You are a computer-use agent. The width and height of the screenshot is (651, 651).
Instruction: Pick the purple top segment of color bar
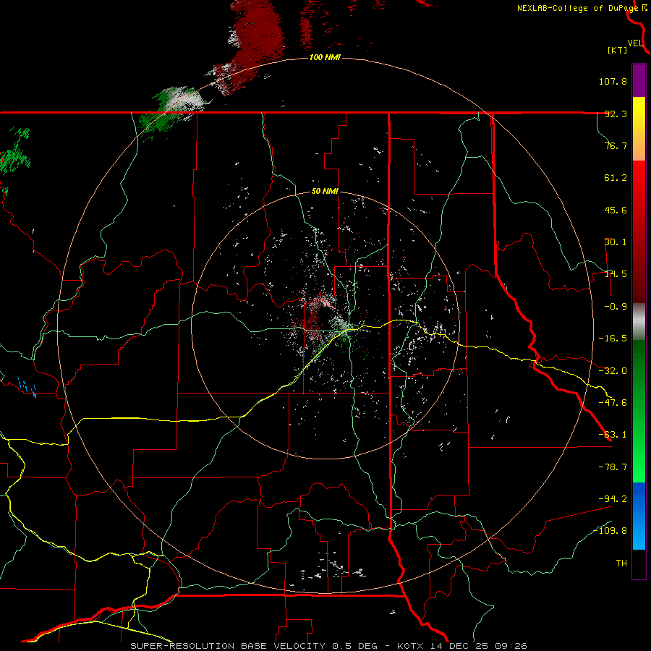639,80
